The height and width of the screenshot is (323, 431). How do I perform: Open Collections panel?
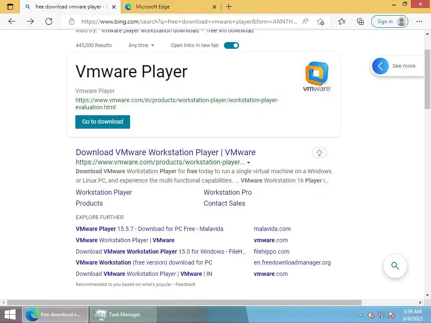pyautogui.click(x=360, y=21)
